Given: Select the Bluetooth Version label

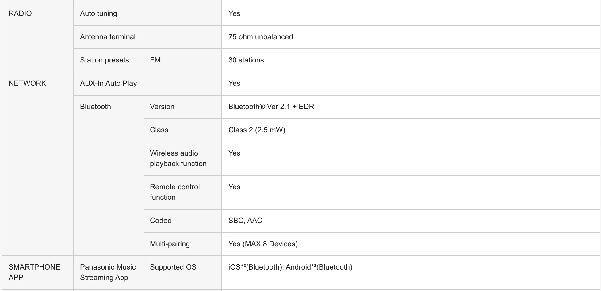Looking at the screenshot, I should pos(162,107).
